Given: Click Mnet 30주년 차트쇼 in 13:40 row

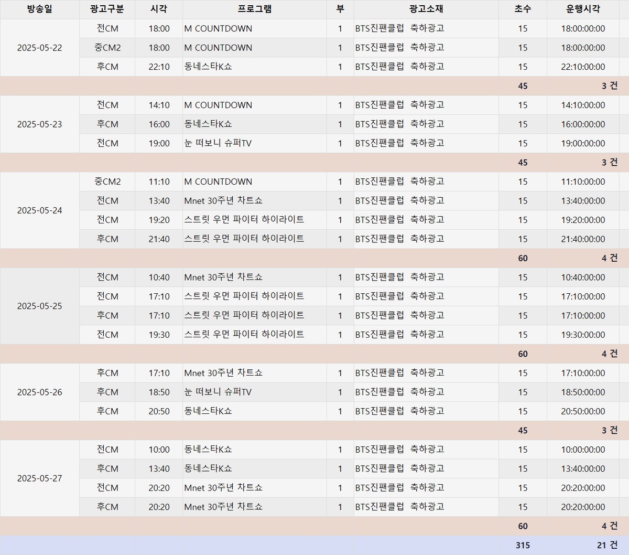Looking at the screenshot, I should coord(223,201).
